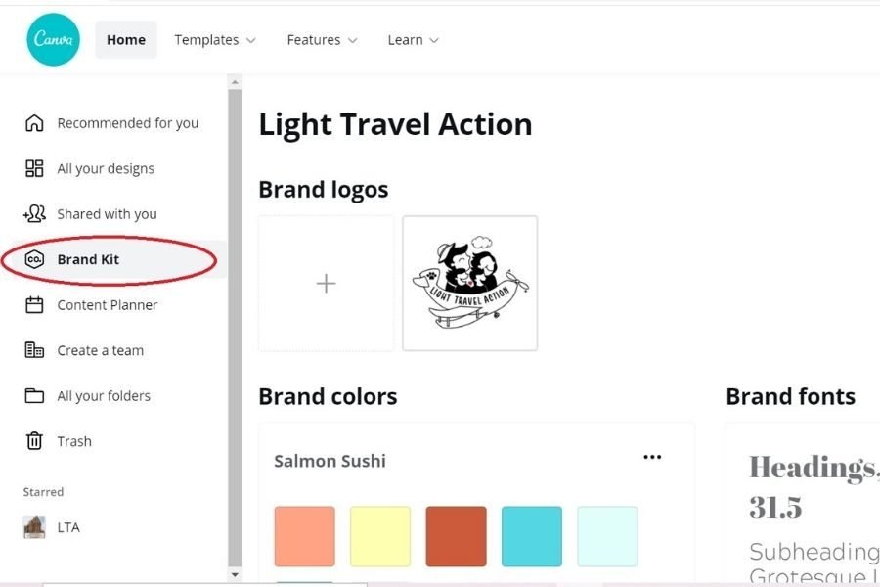Open the Brand Kit section
Screen dimensions: 880x587
tap(87, 259)
